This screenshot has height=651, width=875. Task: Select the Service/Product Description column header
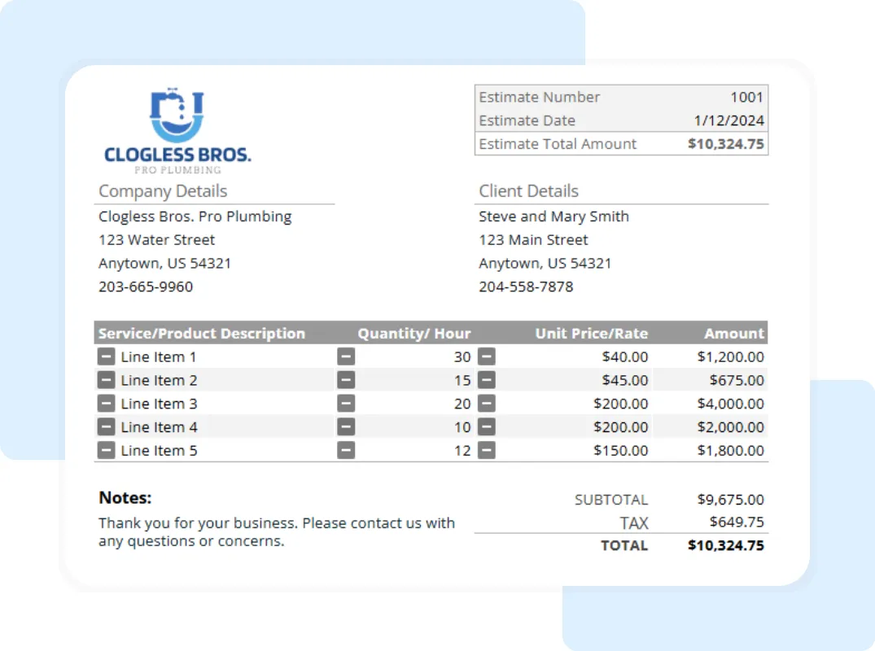[x=201, y=333]
